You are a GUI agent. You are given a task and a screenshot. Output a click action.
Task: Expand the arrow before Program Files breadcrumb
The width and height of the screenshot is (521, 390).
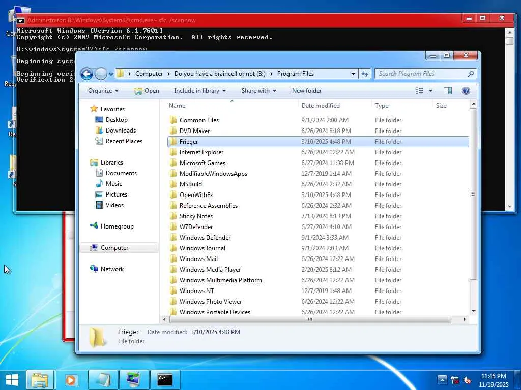(x=272, y=74)
